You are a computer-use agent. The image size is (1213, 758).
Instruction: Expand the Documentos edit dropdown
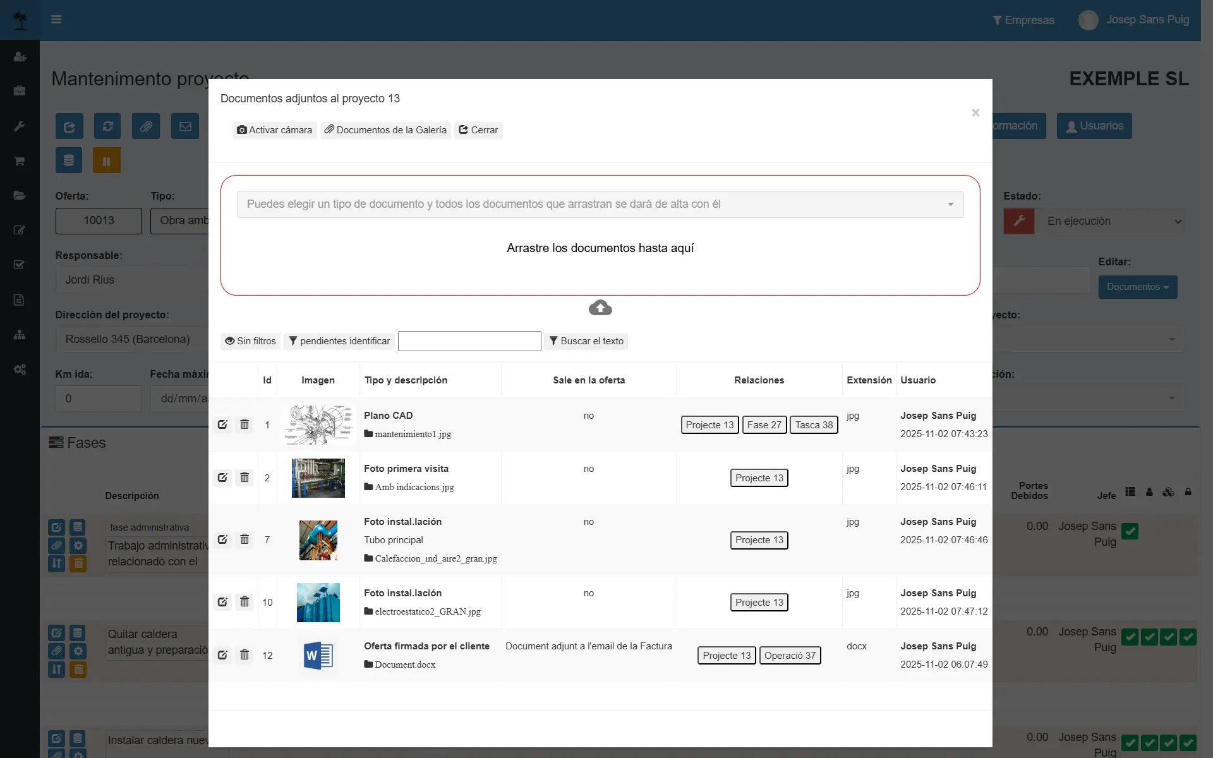click(1137, 287)
